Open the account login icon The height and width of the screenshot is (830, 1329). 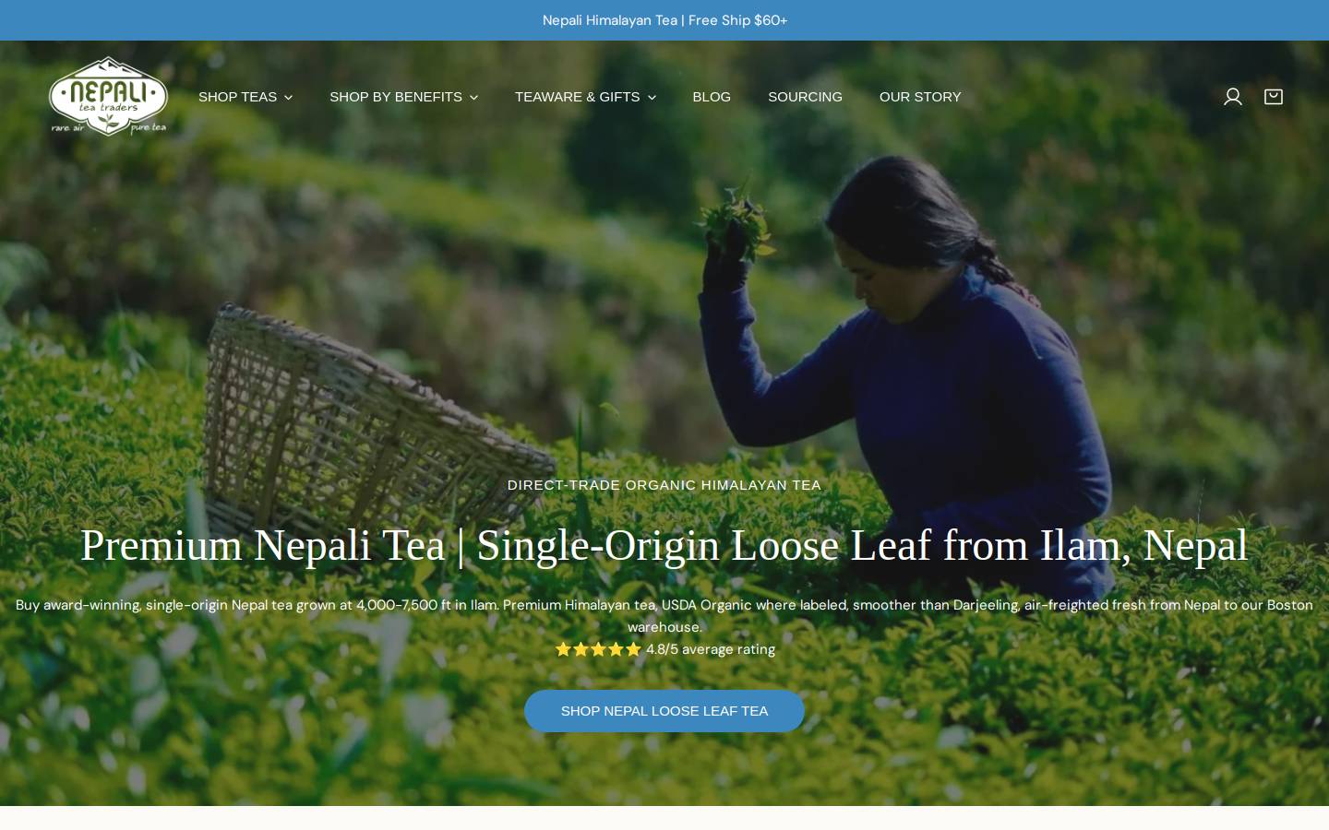click(x=1232, y=97)
